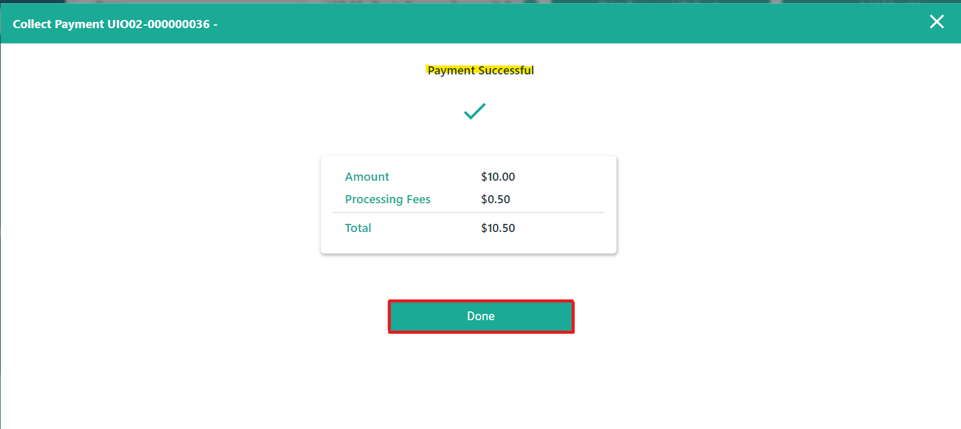Click the $10.00 amount value
961x429 pixels.
click(x=498, y=177)
